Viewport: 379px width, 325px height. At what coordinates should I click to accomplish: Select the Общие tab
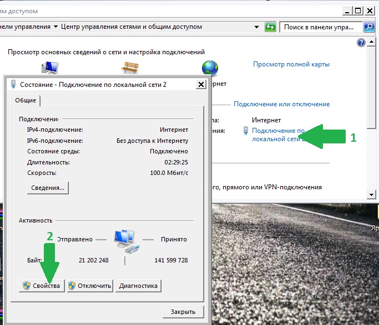pos(26,100)
